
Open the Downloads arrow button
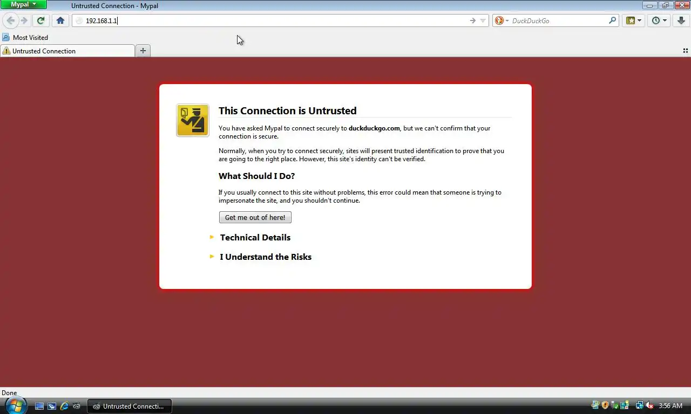[681, 20]
